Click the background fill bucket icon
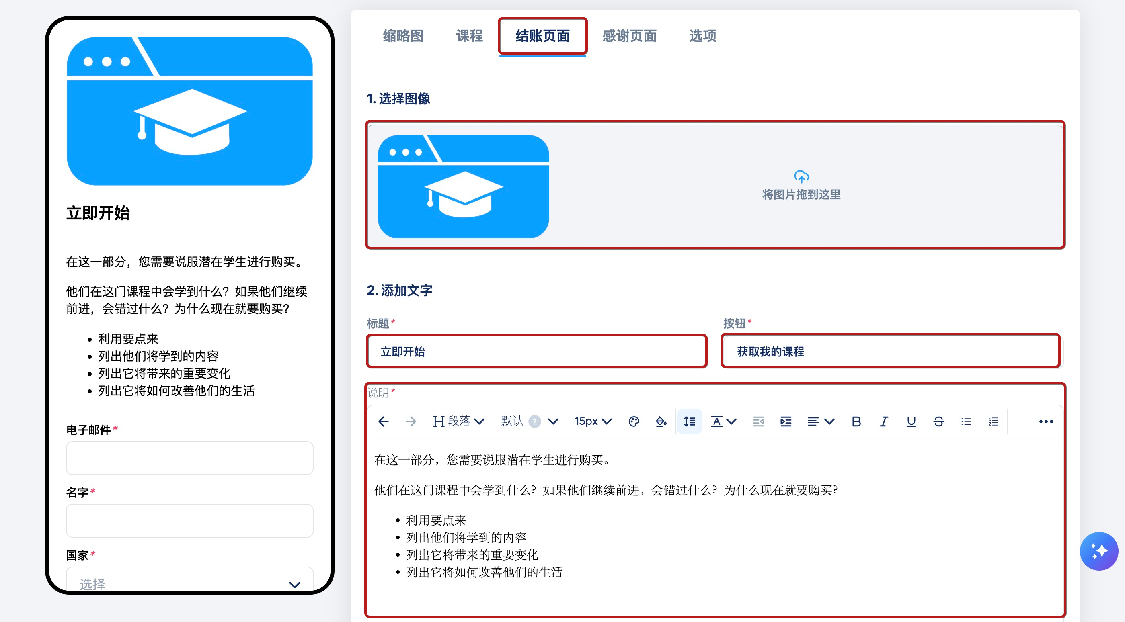Screen dimensions: 1125x622 661,421
